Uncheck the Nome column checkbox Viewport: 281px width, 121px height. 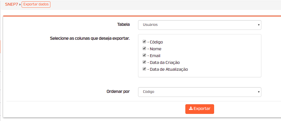pos(144,49)
